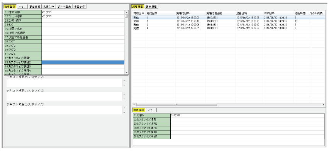329x151 pixels.
Task: Click the info grid vertical scrollbar thumb
Action: click(126, 16)
